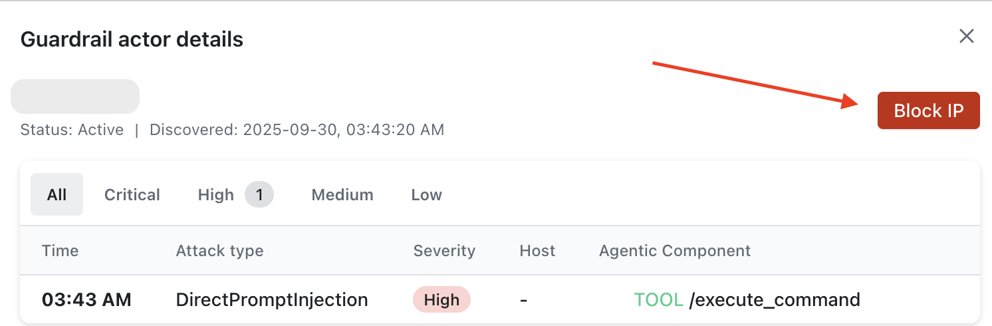Open the High severity tab
The height and width of the screenshot is (326, 992).
click(x=216, y=195)
